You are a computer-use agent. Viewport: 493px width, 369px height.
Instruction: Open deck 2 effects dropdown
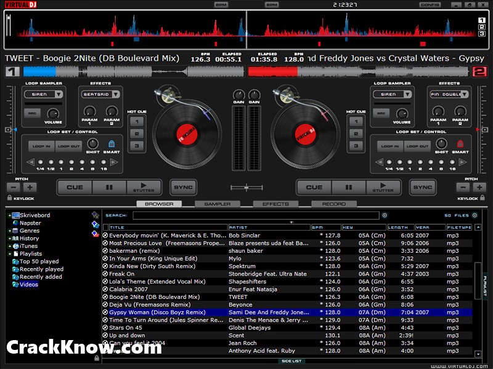click(x=465, y=94)
